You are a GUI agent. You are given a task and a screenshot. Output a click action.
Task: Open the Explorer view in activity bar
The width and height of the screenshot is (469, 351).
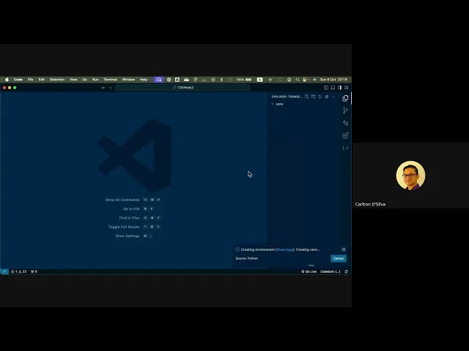pyautogui.click(x=345, y=99)
